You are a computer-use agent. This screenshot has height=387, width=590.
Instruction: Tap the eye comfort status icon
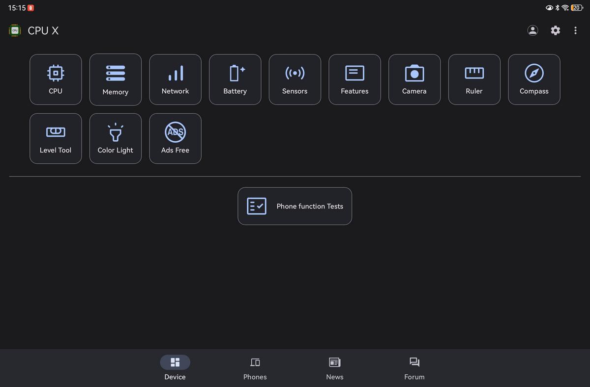(x=550, y=8)
